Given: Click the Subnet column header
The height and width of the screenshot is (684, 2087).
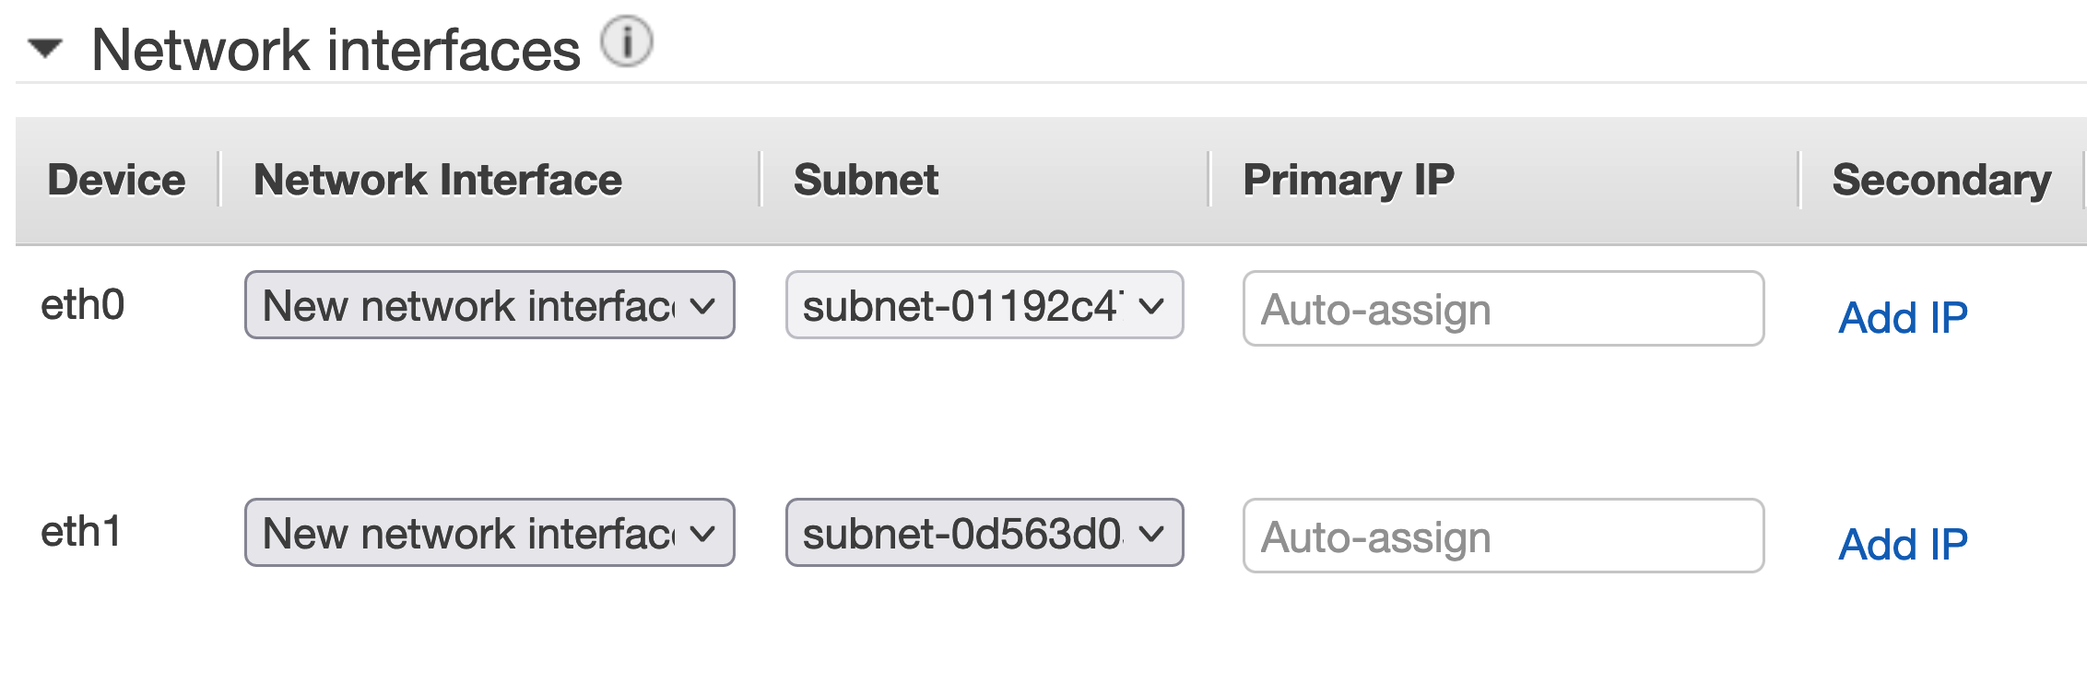Looking at the screenshot, I should [867, 180].
